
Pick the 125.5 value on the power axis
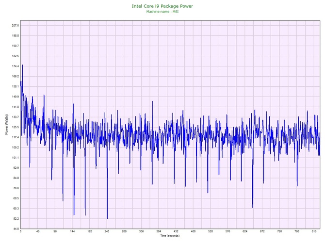coord(15,127)
